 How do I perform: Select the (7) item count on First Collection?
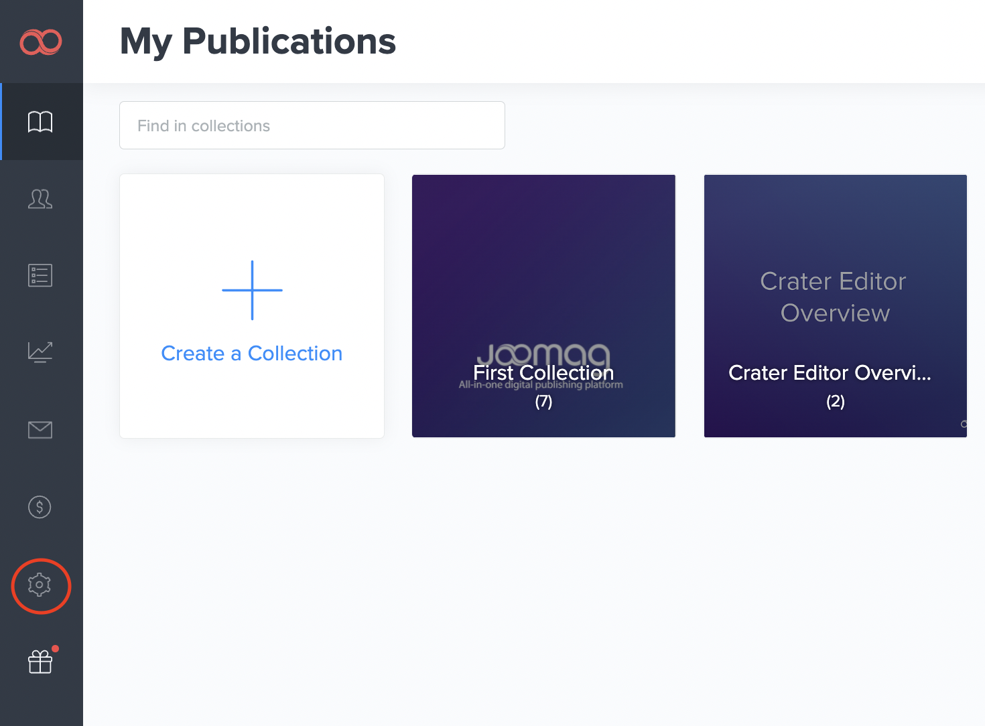click(543, 402)
